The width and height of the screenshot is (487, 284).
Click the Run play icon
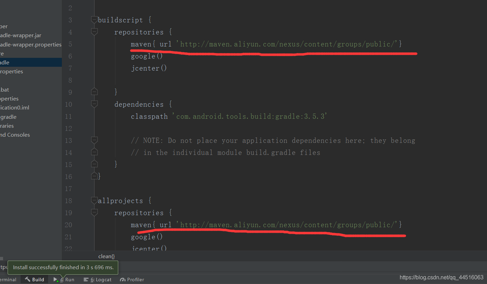56,280
